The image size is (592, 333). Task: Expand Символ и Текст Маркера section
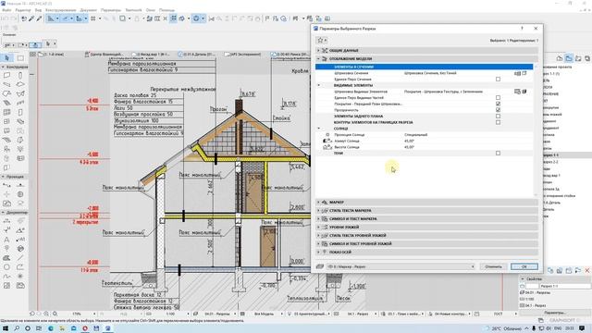pos(426,219)
